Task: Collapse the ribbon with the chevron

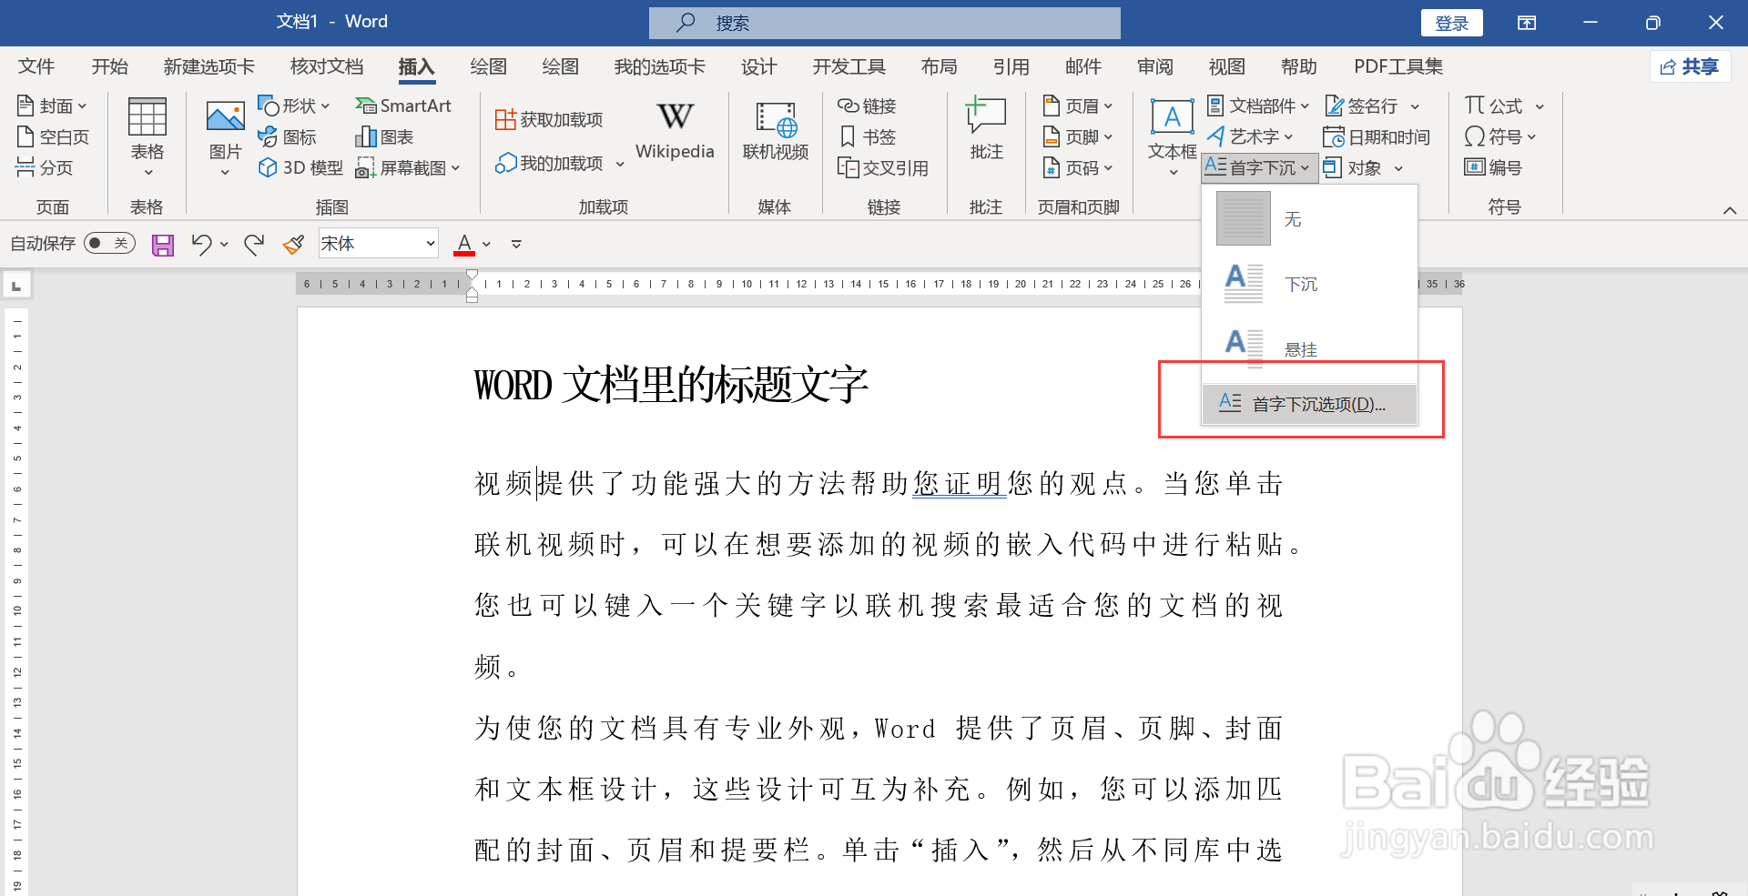Action: click(x=1729, y=210)
